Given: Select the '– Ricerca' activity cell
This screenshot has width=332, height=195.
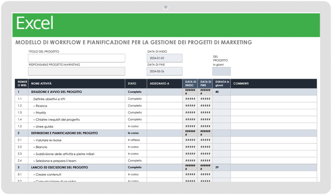Looking at the screenshot, I should pos(76,106).
